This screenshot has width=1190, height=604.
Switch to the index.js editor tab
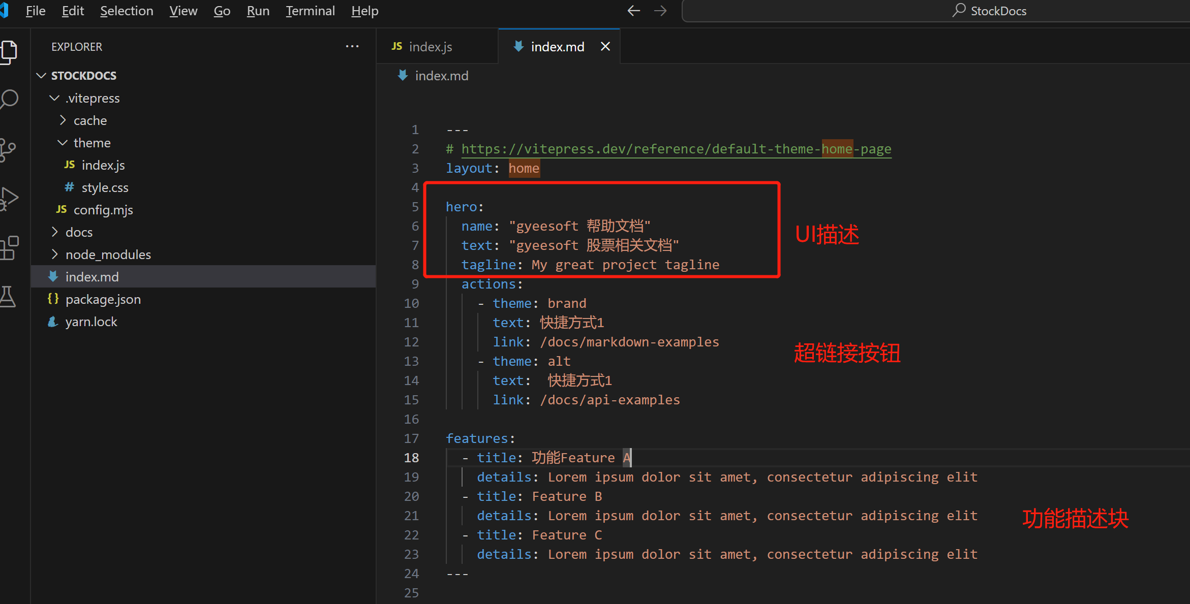pos(430,47)
